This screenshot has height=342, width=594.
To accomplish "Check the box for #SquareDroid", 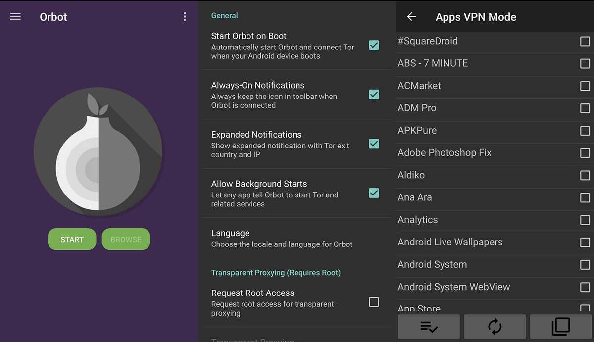I will point(585,41).
